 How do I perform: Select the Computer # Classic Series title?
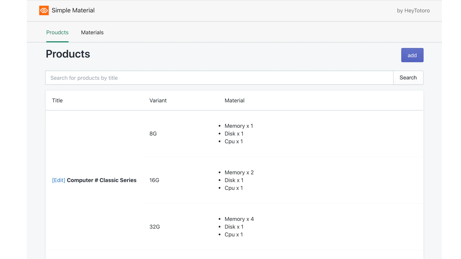[x=102, y=180]
